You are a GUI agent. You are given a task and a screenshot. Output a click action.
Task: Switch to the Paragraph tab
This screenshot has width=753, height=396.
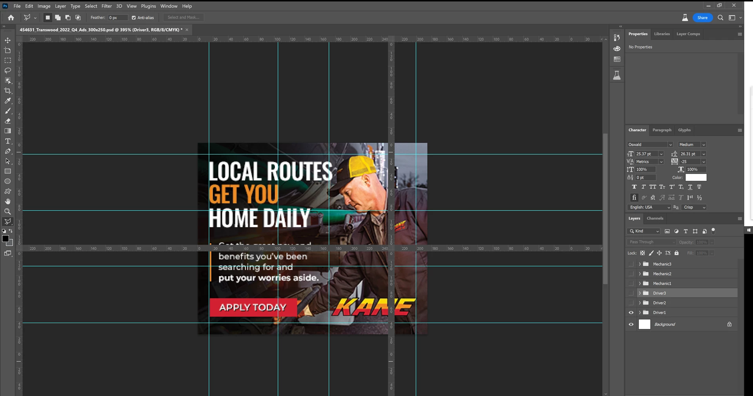[x=662, y=130]
